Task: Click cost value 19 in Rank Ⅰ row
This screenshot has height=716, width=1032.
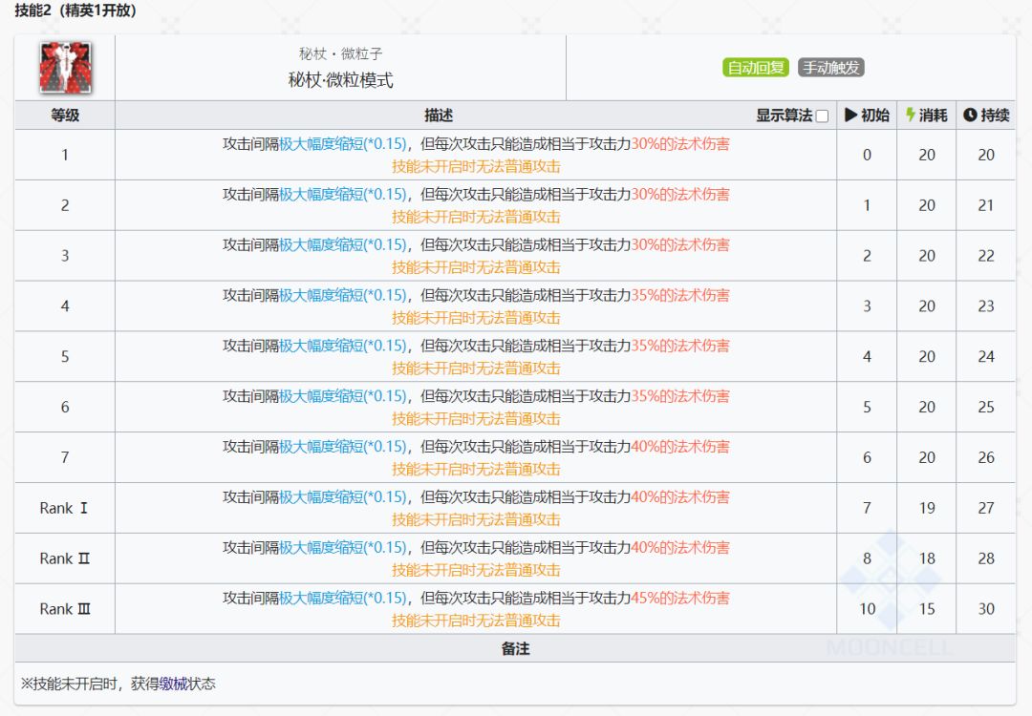Action: coord(927,508)
